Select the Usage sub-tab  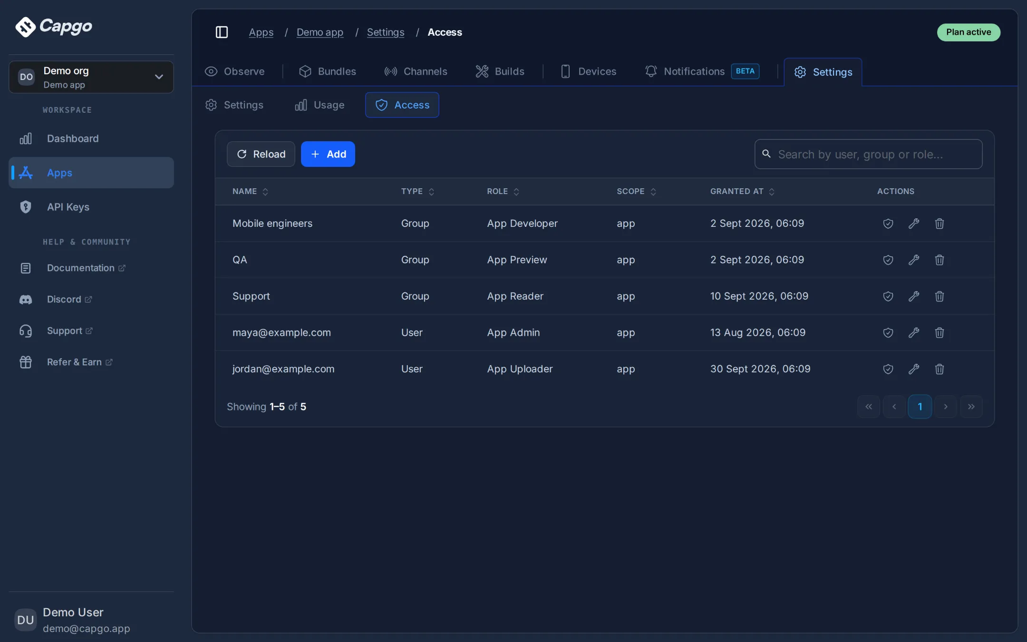pos(320,105)
